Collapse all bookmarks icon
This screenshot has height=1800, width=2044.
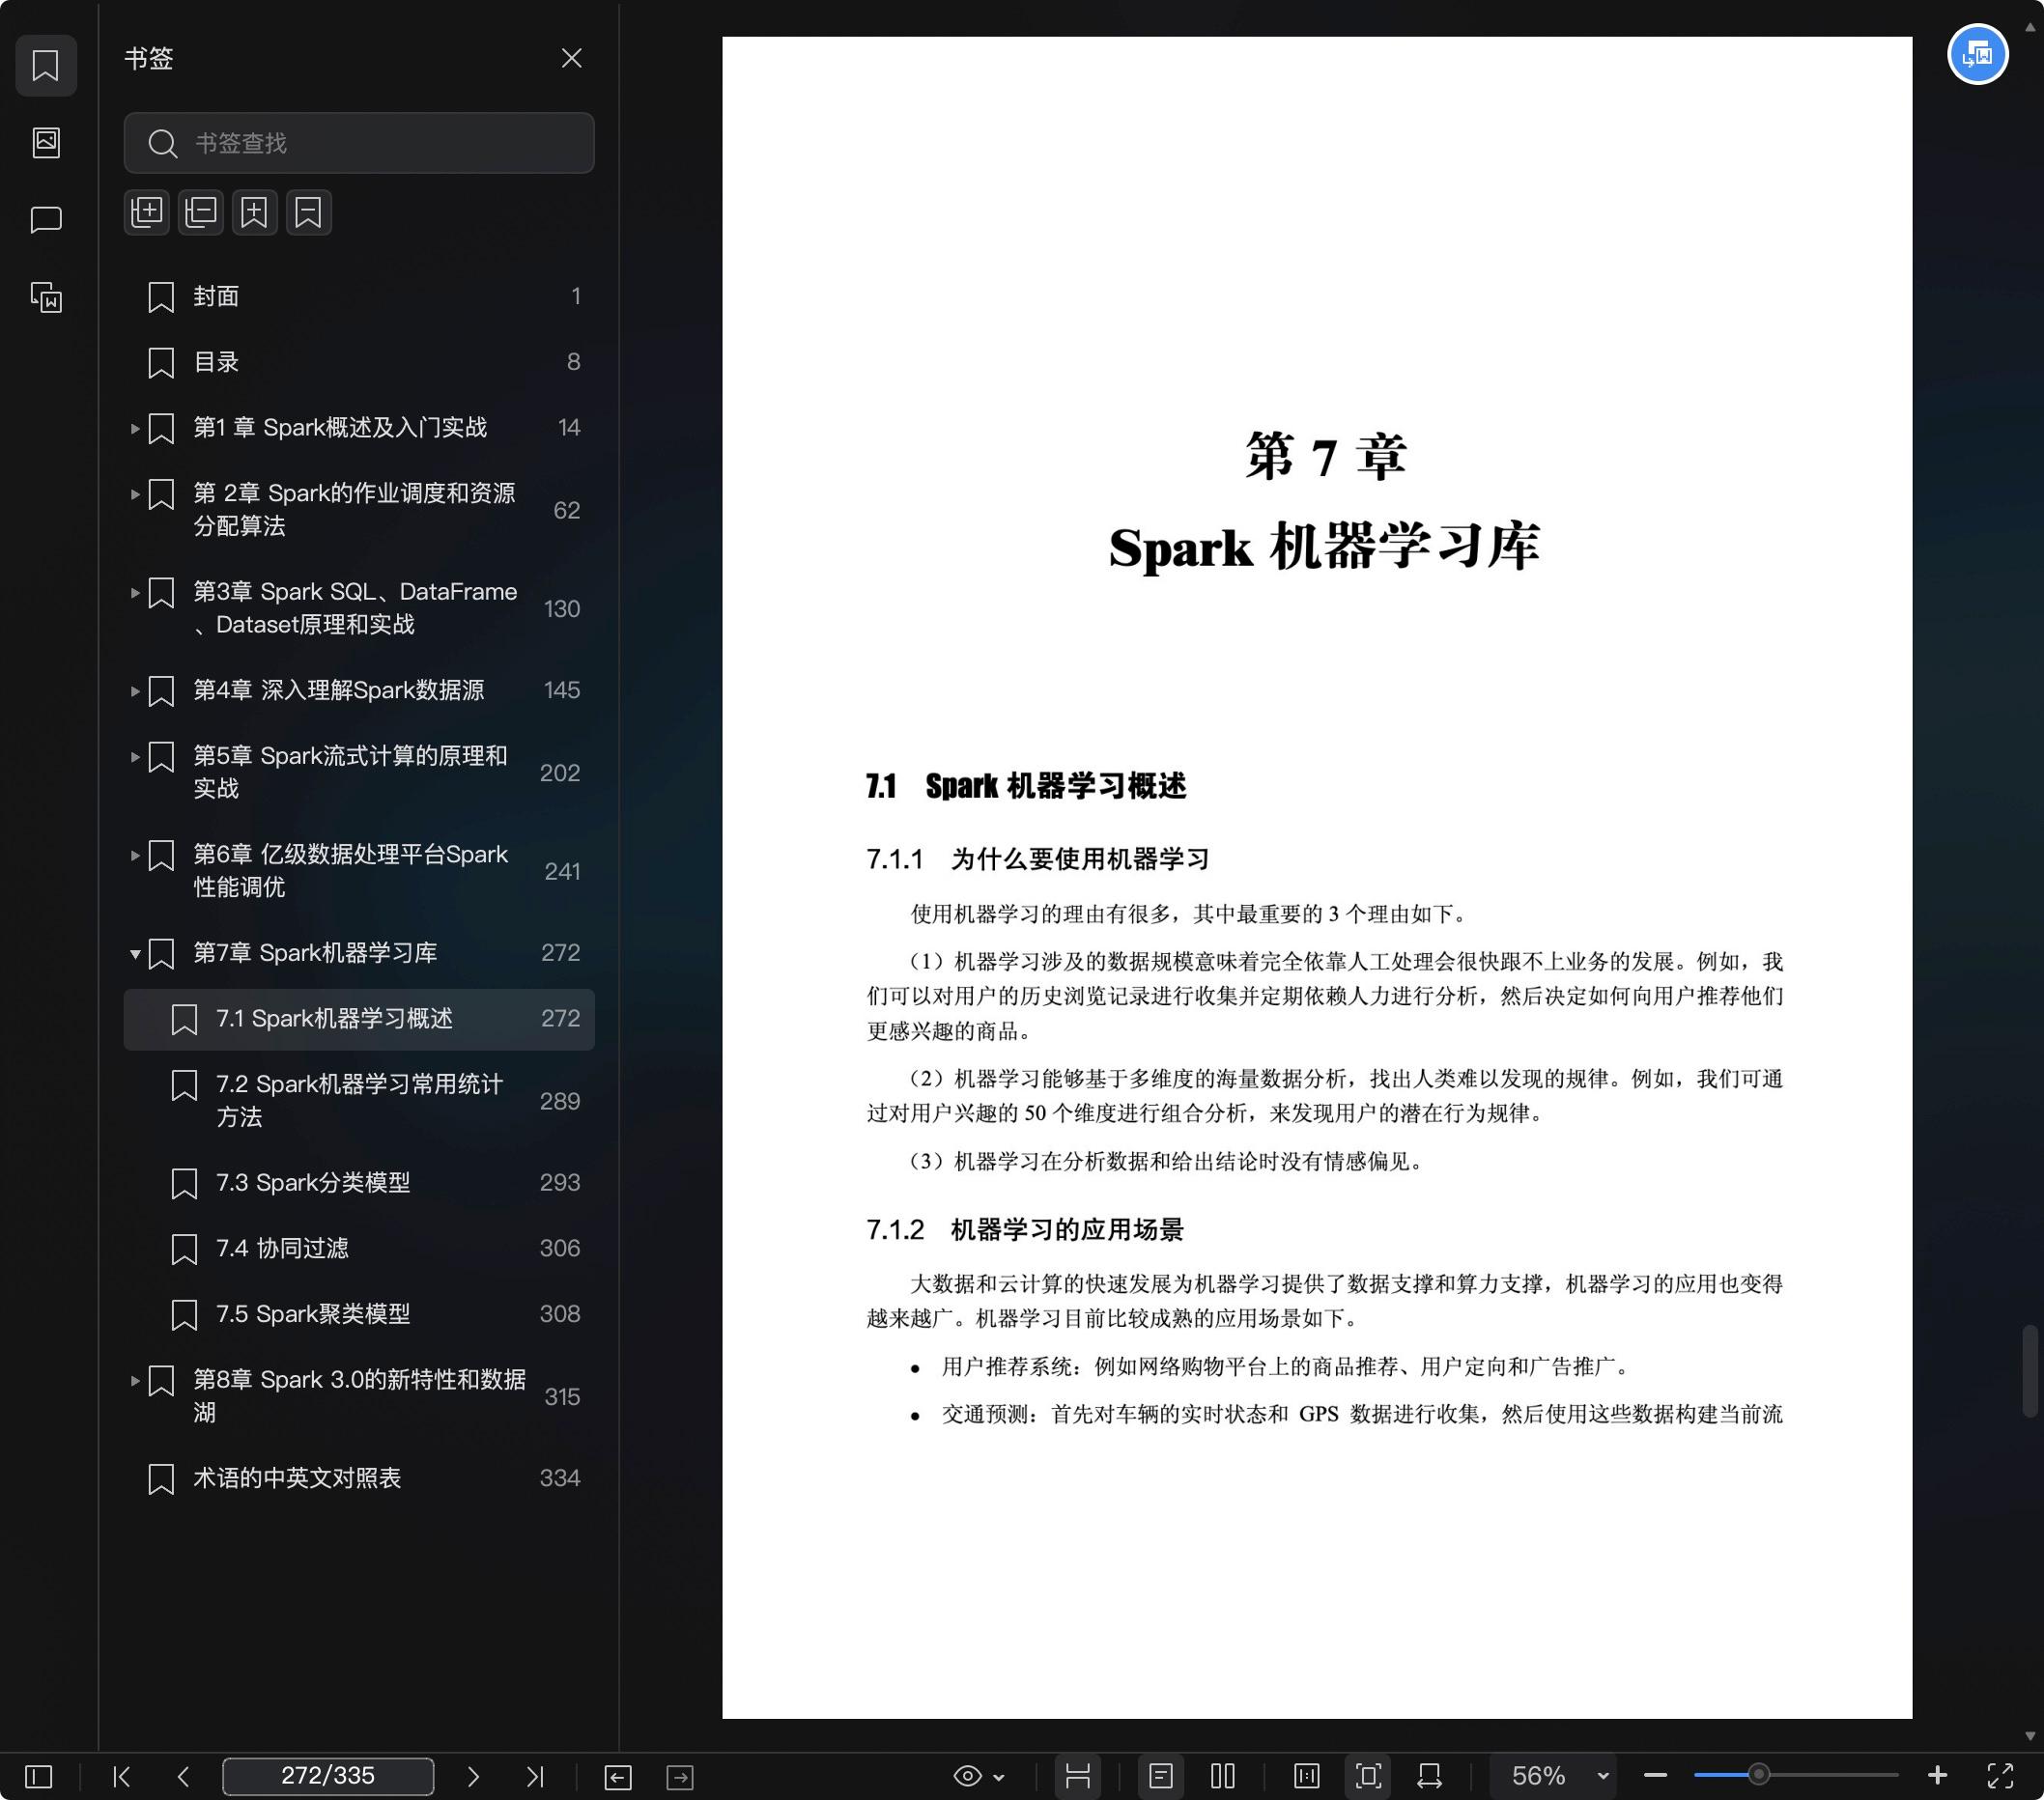point(201,211)
